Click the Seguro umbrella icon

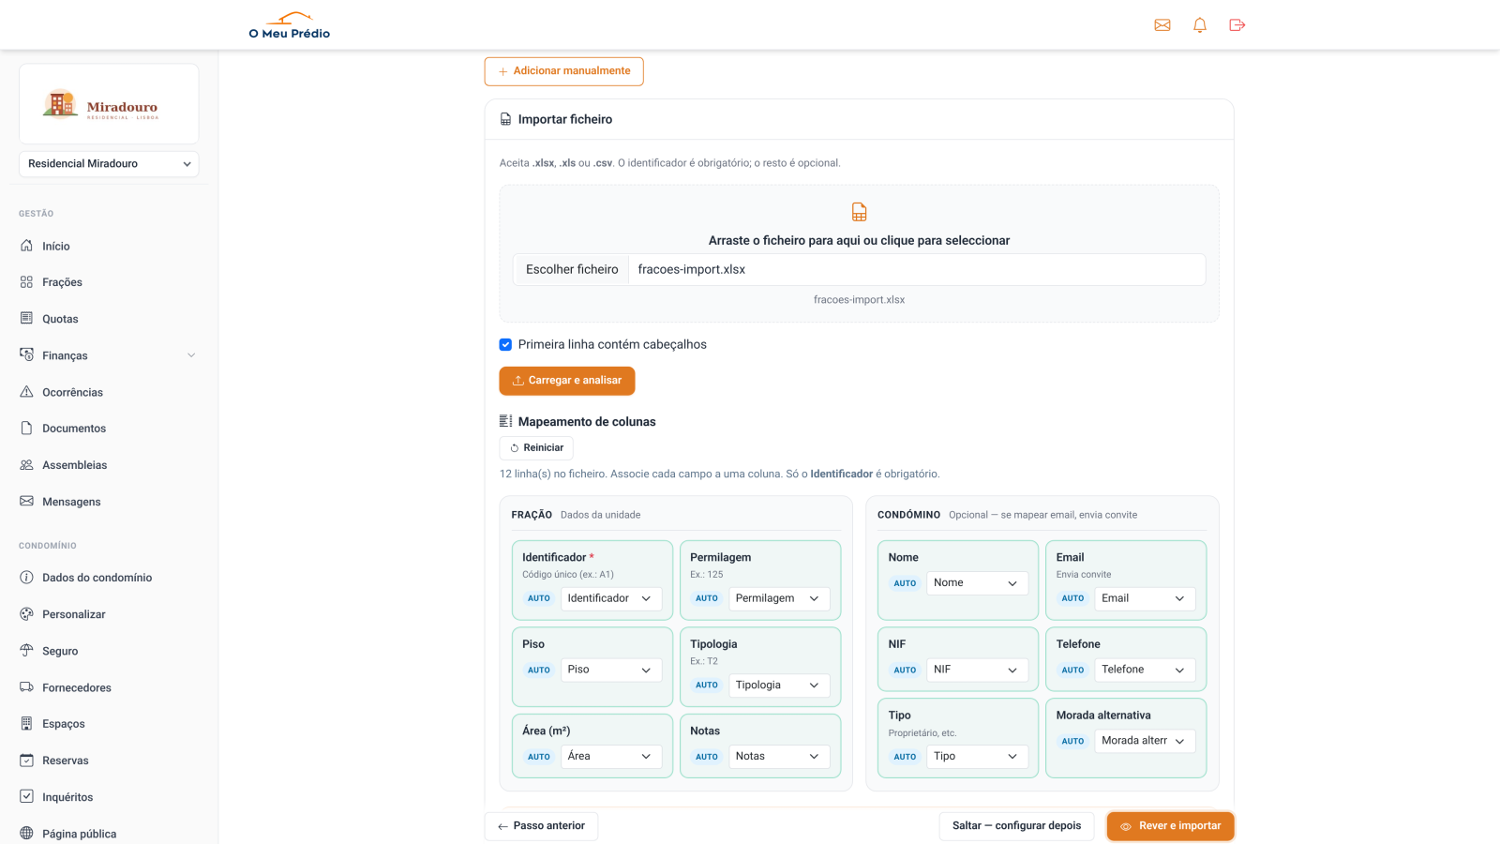tap(26, 651)
